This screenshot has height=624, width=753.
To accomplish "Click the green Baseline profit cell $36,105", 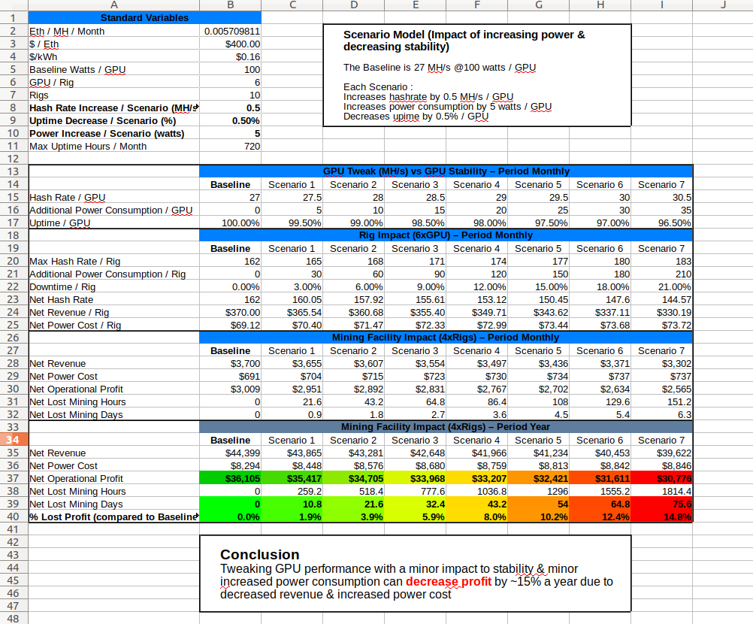I will [x=231, y=478].
